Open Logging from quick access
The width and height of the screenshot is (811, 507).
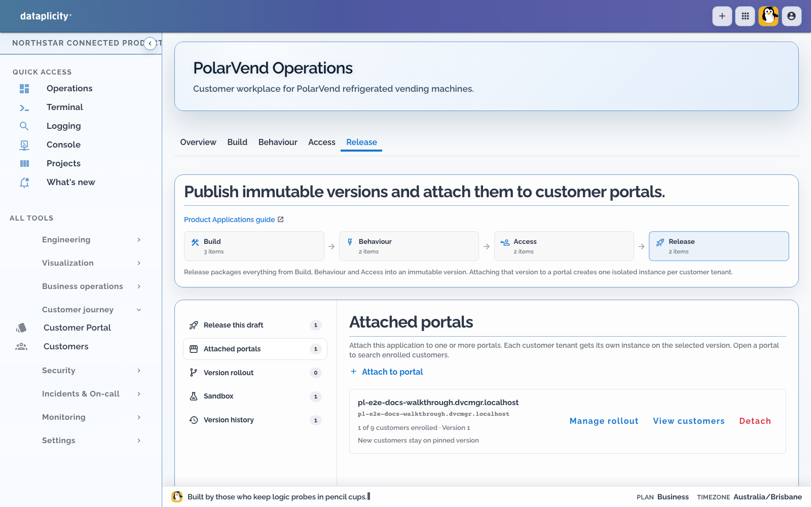(64, 126)
